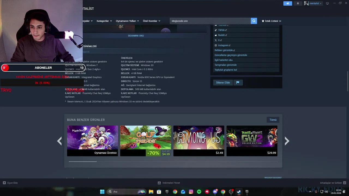The image size is (349, 196).
Task: Click the $2.49 Among Us price
Action: (219, 153)
